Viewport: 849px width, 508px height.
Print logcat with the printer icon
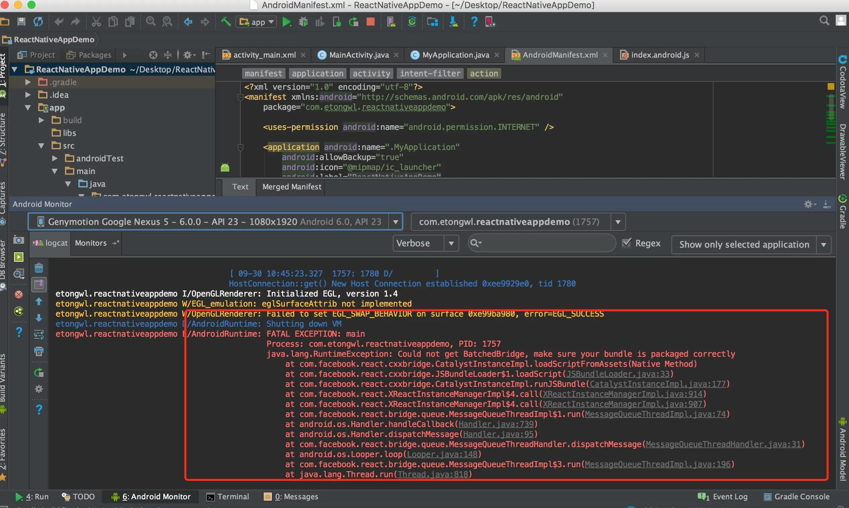[x=39, y=352]
